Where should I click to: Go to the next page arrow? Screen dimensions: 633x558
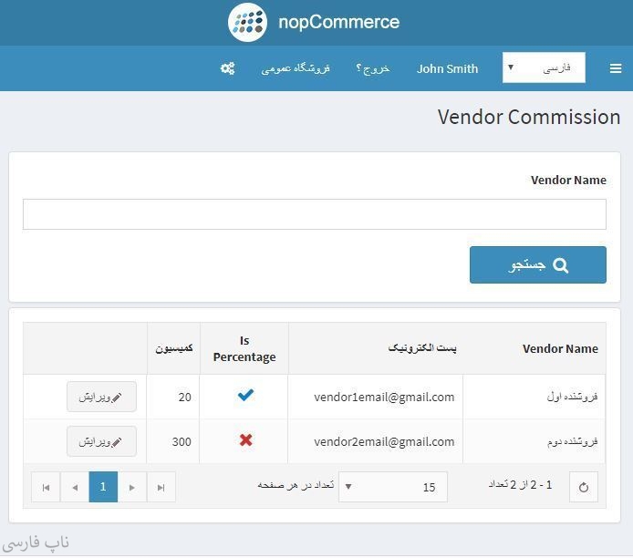[x=132, y=487]
